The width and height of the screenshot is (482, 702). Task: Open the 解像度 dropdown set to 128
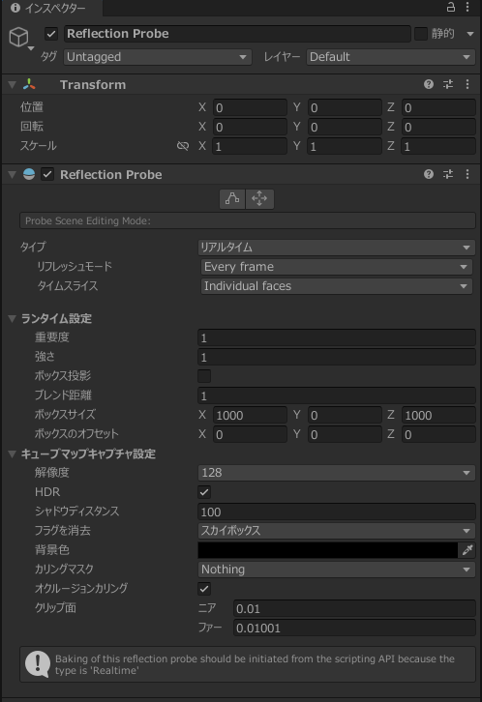click(337, 473)
